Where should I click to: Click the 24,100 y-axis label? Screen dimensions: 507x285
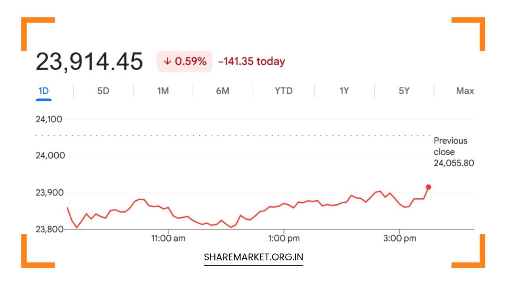(x=49, y=119)
